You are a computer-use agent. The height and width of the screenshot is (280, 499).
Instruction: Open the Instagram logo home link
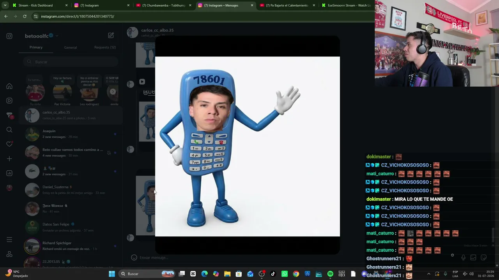pos(9,36)
